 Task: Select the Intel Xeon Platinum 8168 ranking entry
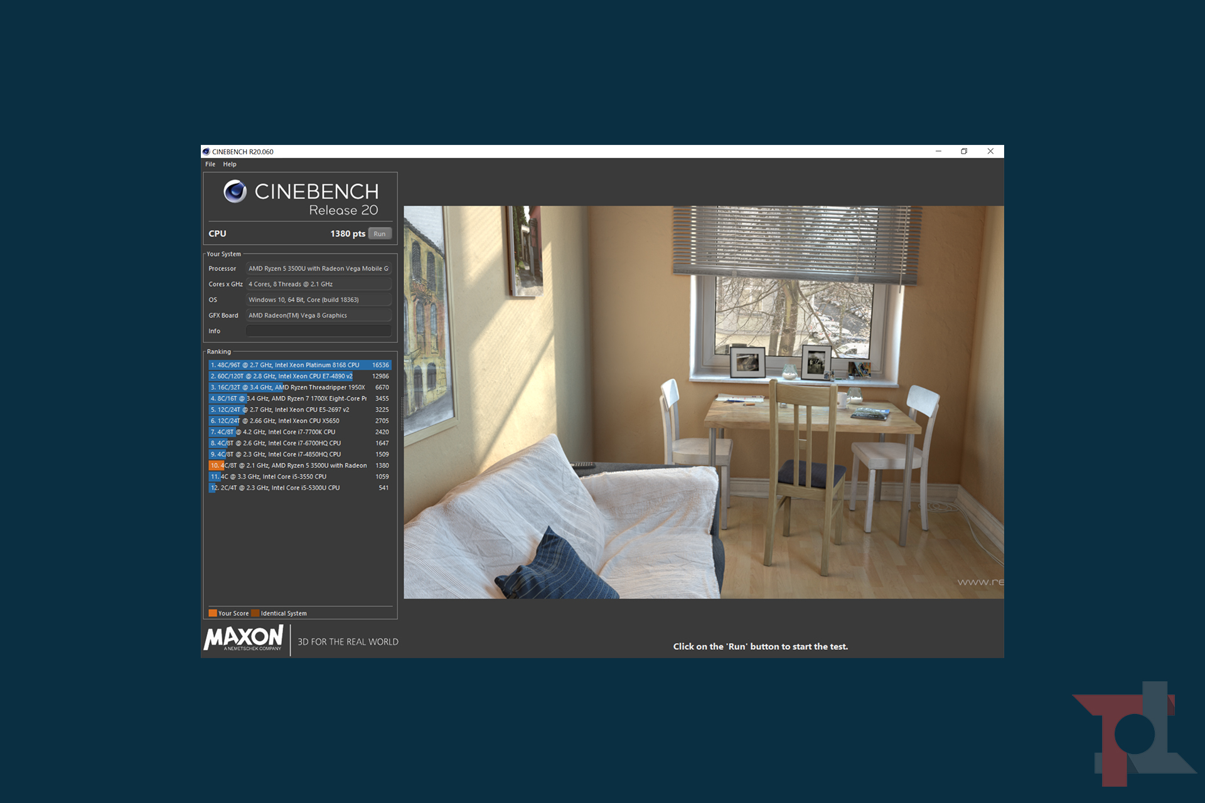(299, 365)
